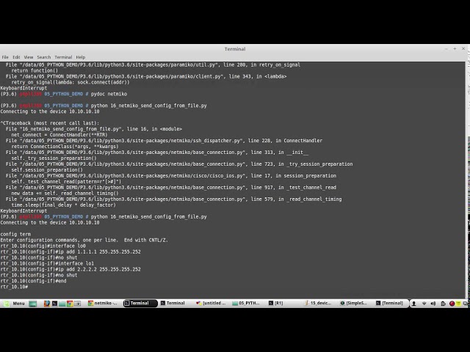The height and width of the screenshot is (352, 470).
Task: Switch to the [Terminal] taskbar window
Action: click(x=391, y=303)
